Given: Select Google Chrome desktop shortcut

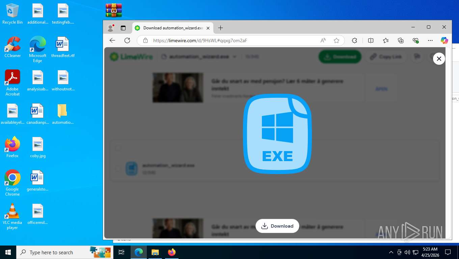Looking at the screenshot, I should pyautogui.click(x=12, y=183).
